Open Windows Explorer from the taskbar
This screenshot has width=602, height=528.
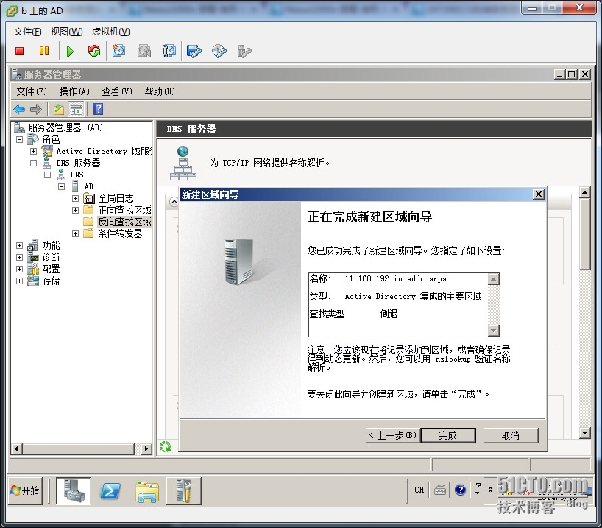(x=147, y=491)
